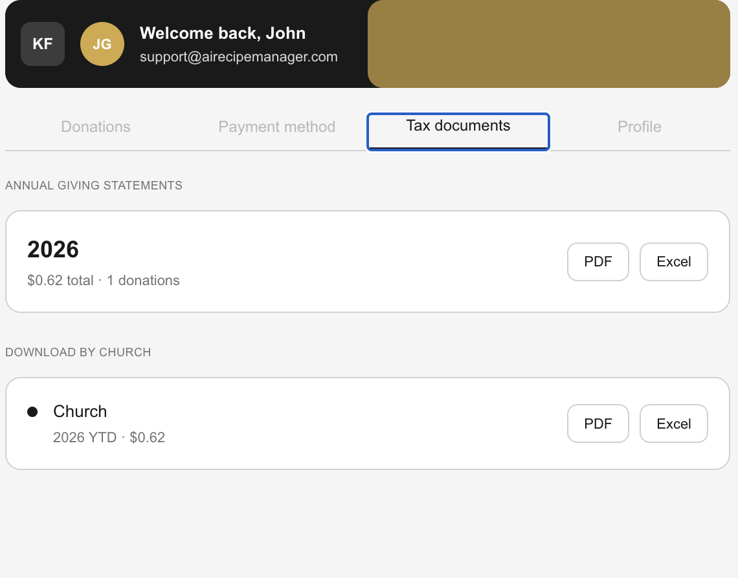
Task: Click the black dot beside Church
Action: tap(32, 412)
